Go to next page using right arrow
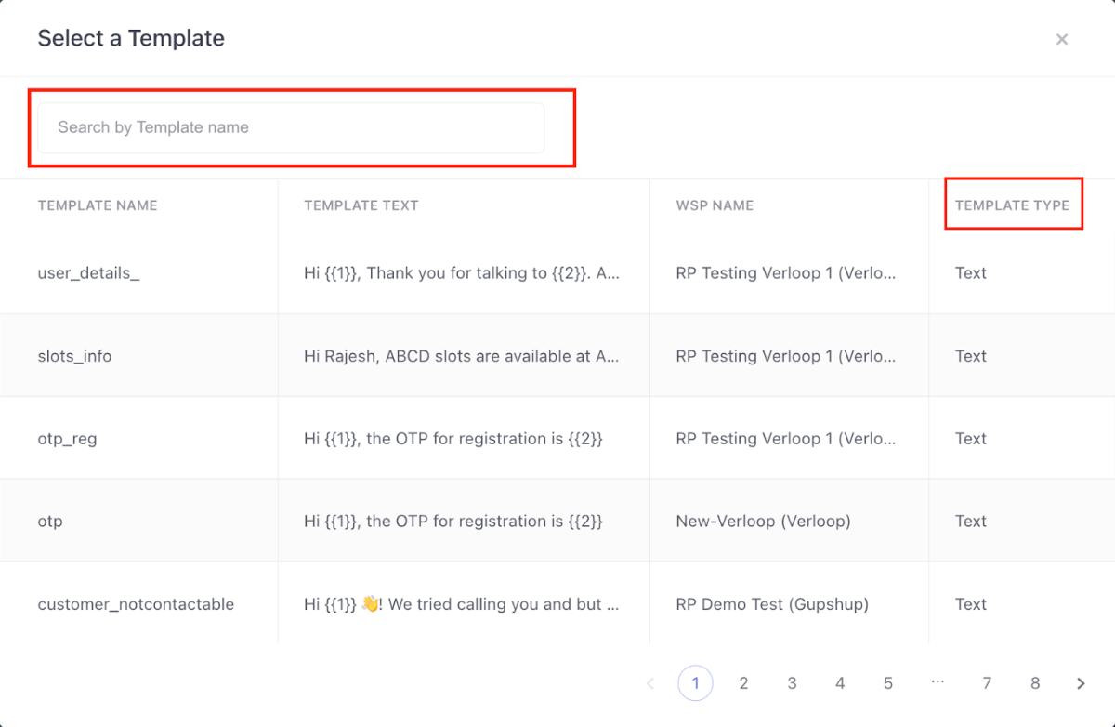This screenshot has height=727, width=1115. pos(1081,683)
